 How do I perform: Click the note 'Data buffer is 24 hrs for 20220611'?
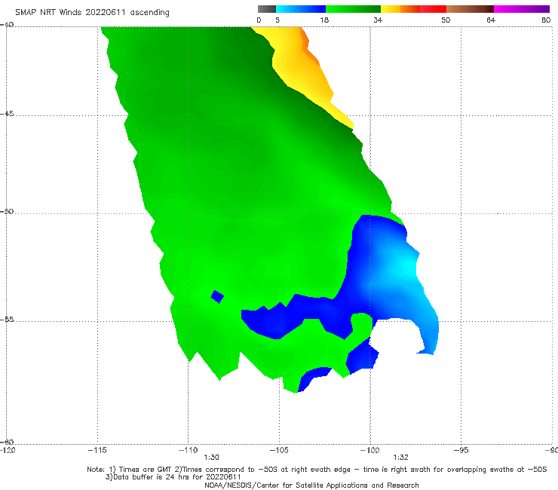[x=173, y=477]
